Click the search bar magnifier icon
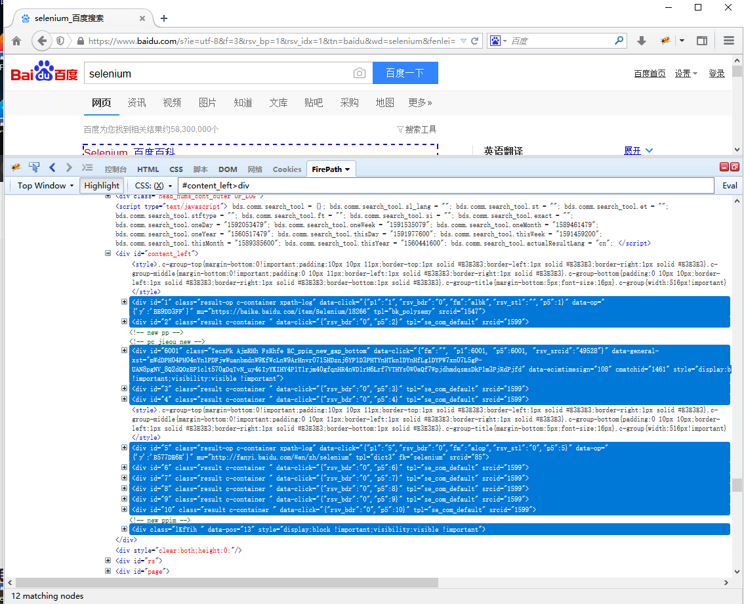This screenshot has width=744, height=604. pyautogui.click(x=619, y=41)
